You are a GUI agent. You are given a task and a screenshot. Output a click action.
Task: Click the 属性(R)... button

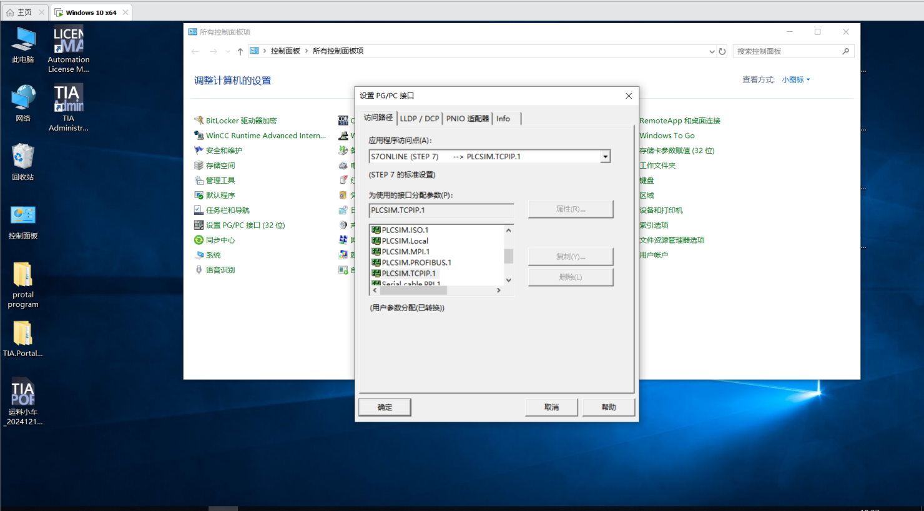pyautogui.click(x=571, y=209)
